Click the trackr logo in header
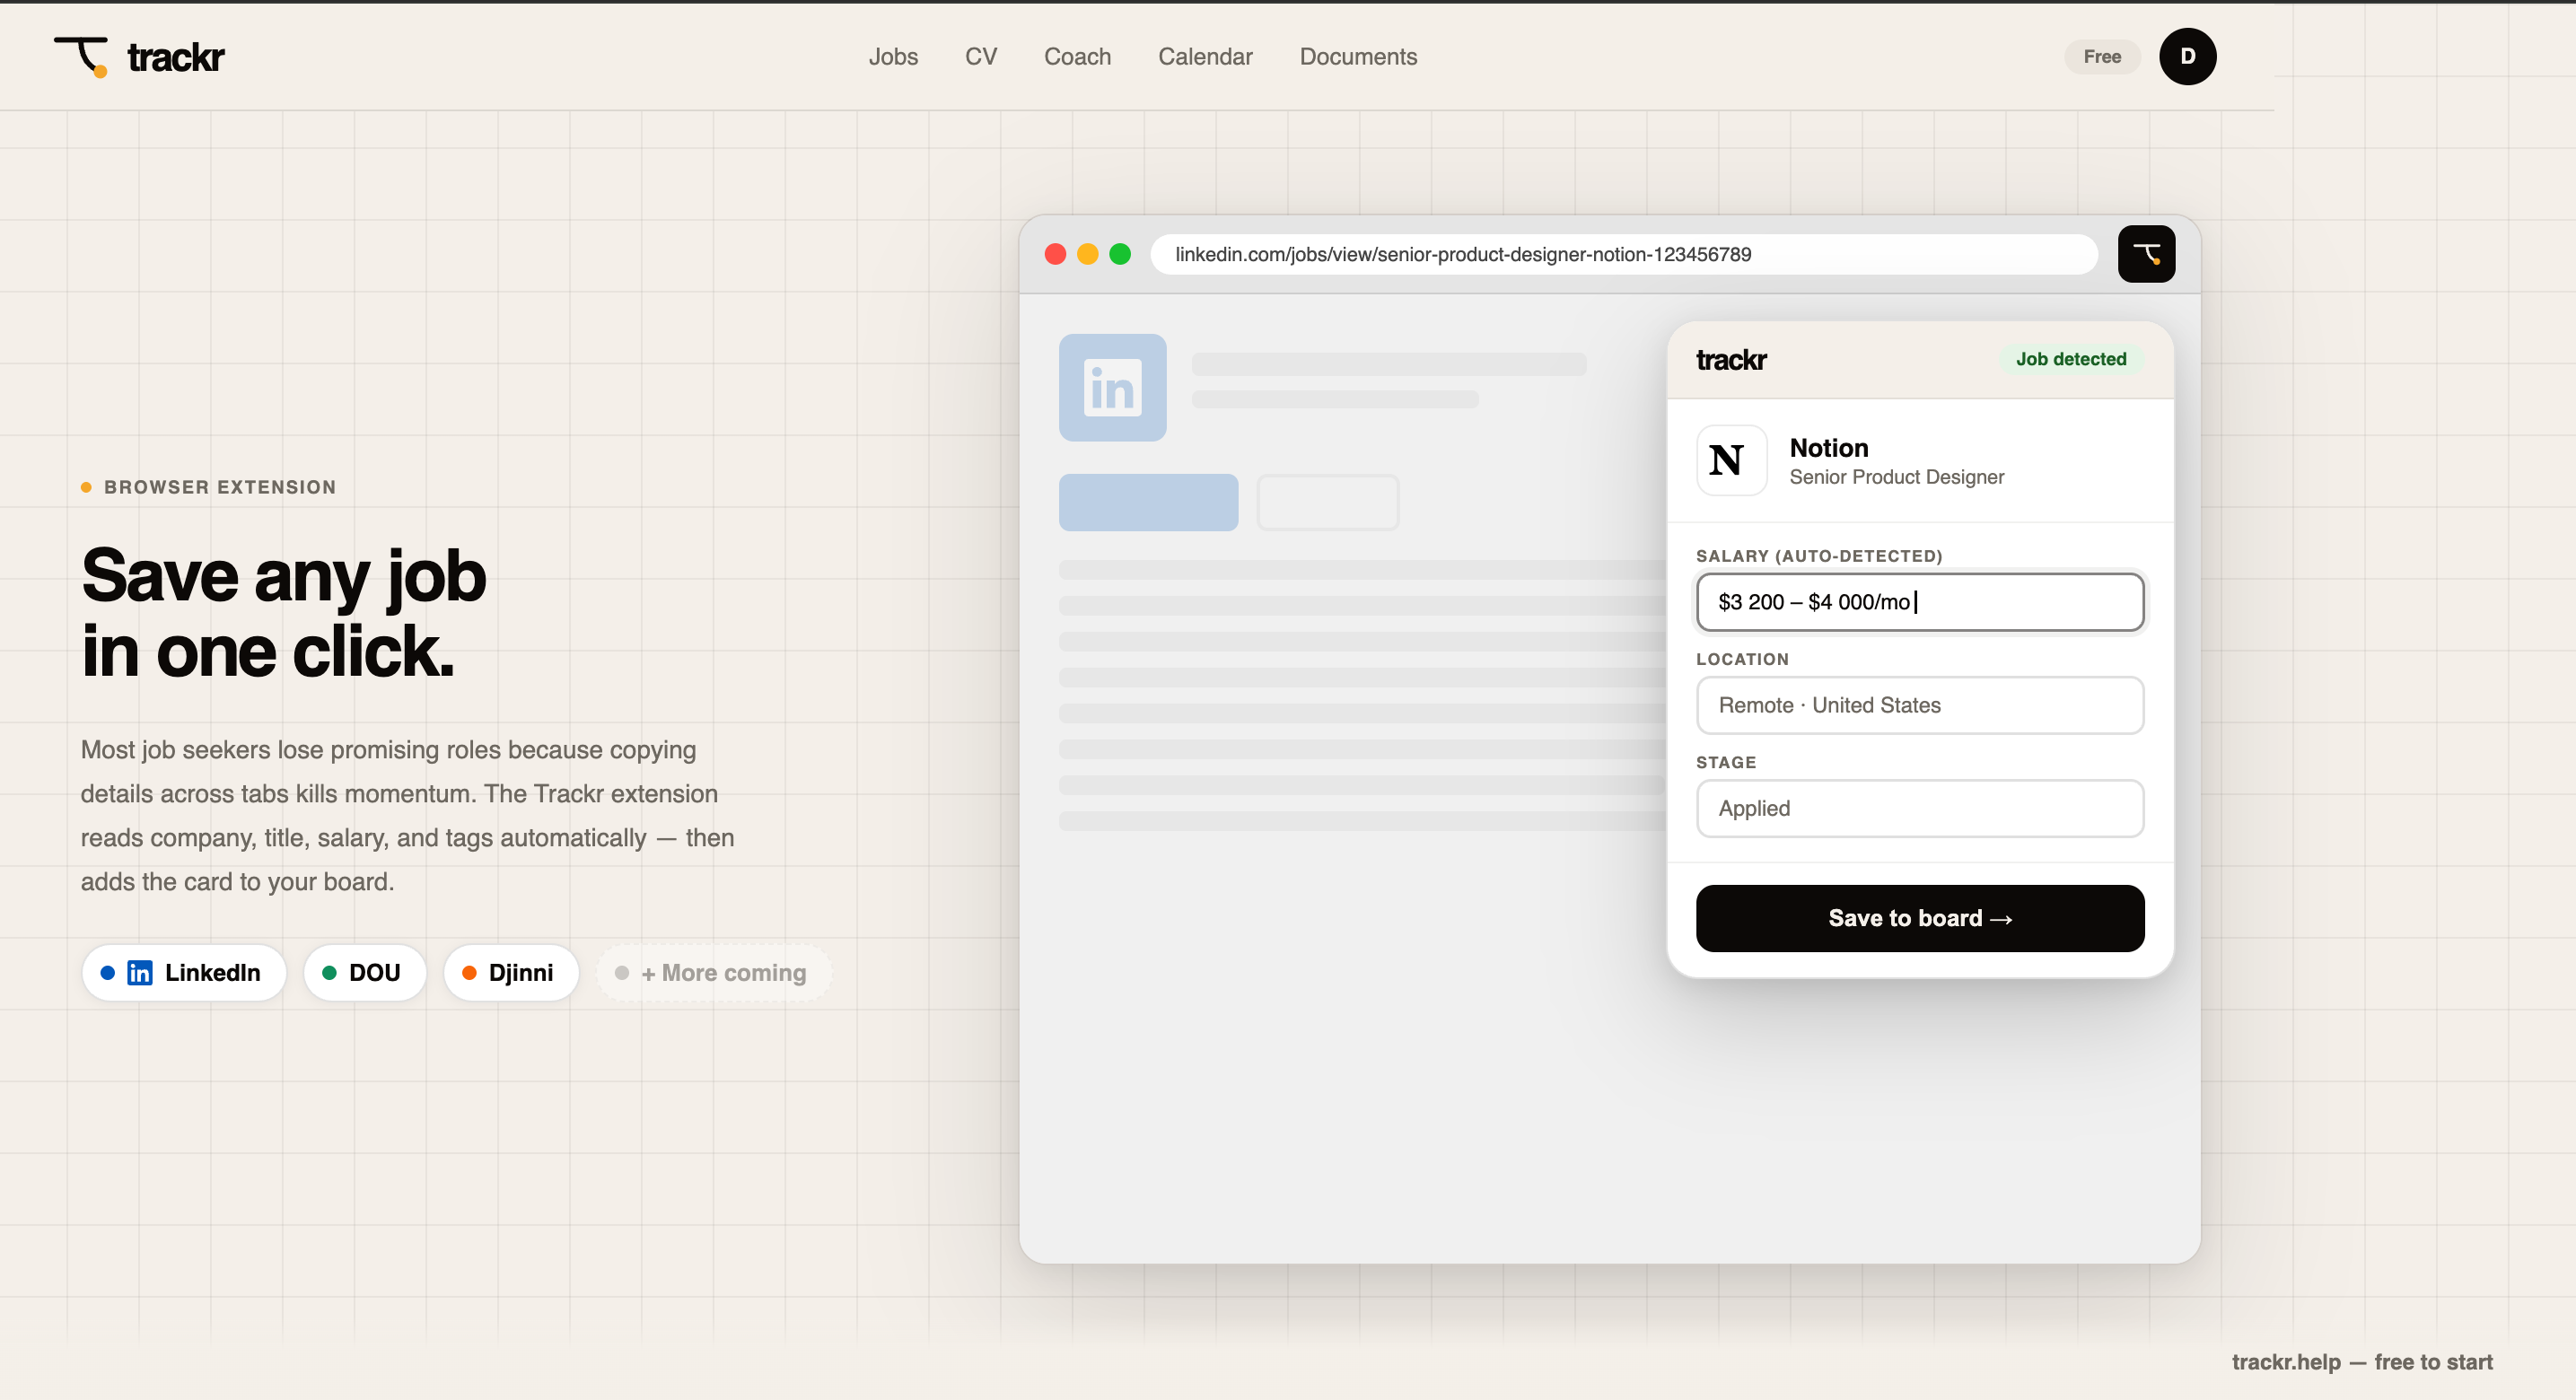 139,57
